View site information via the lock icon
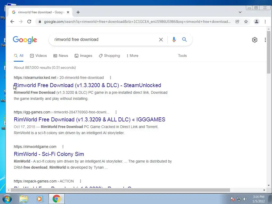 click(x=40, y=22)
